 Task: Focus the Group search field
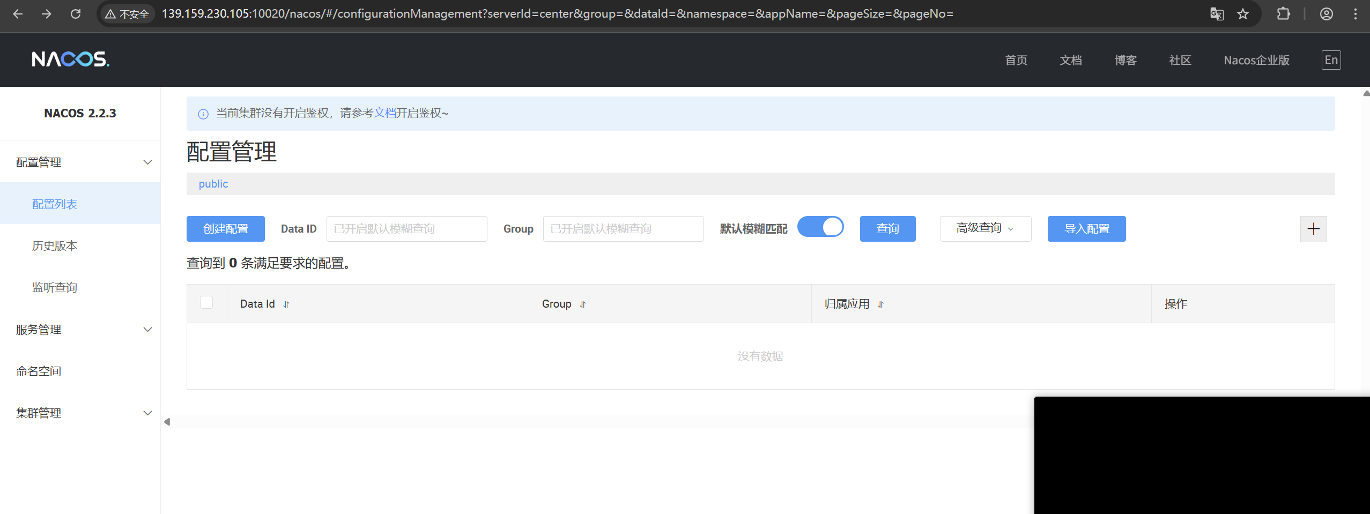point(624,229)
